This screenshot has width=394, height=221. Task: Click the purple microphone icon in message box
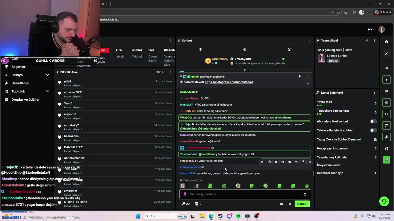pos(185,194)
